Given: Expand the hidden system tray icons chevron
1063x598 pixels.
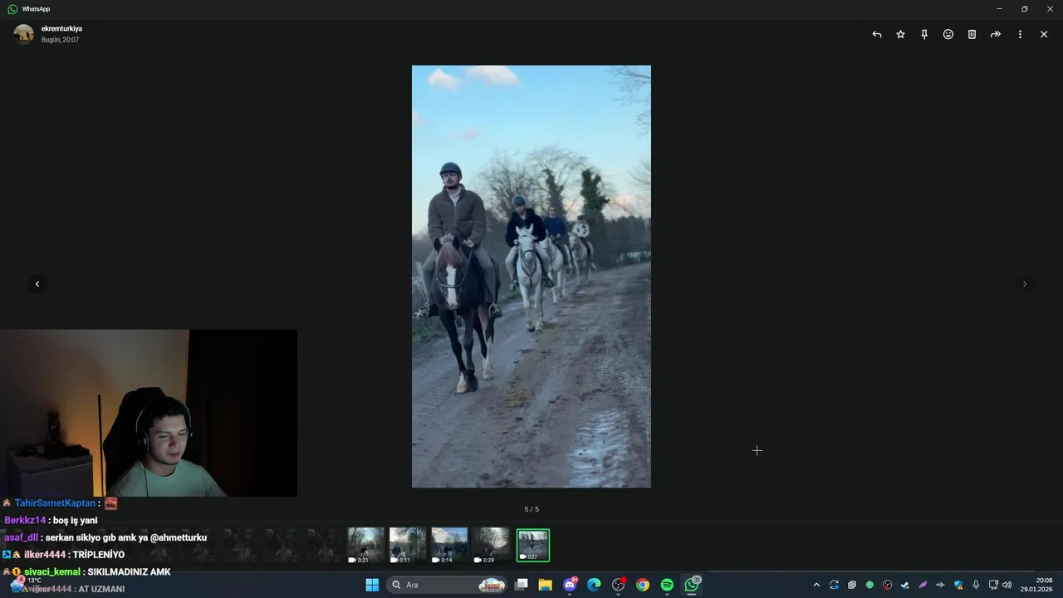Looking at the screenshot, I should pyautogui.click(x=816, y=585).
